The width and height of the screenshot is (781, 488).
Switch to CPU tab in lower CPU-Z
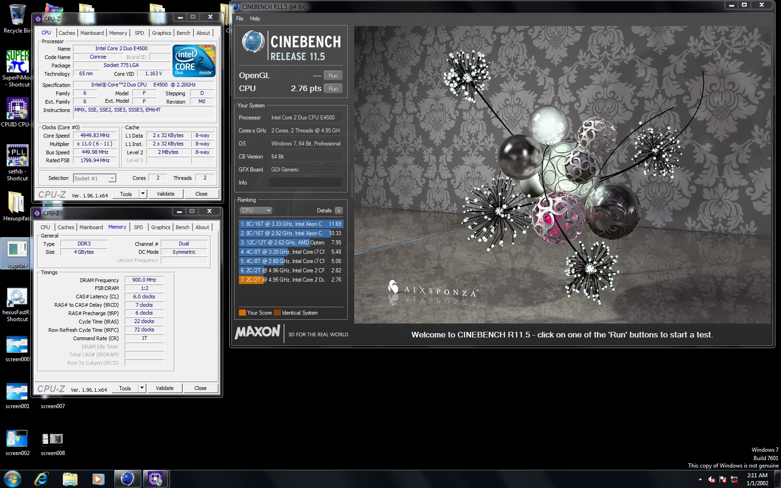tap(45, 227)
